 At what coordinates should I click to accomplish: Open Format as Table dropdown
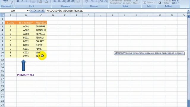(x=127, y=2)
